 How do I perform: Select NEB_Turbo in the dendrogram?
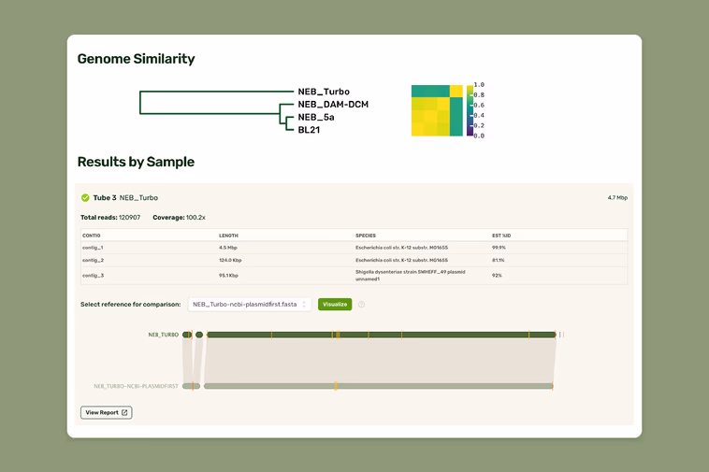(x=324, y=92)
